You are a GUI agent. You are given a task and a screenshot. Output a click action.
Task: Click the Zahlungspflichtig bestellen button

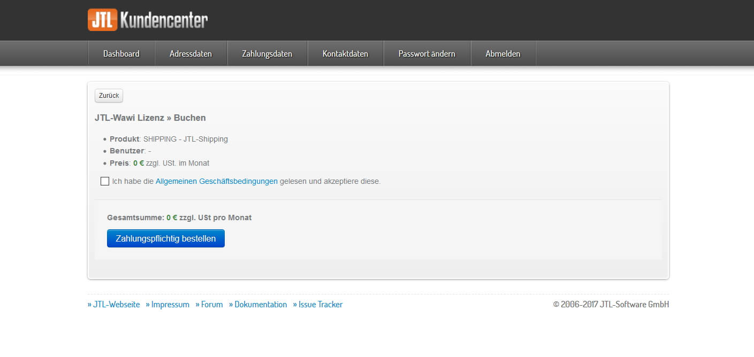(x=166, y=238)
